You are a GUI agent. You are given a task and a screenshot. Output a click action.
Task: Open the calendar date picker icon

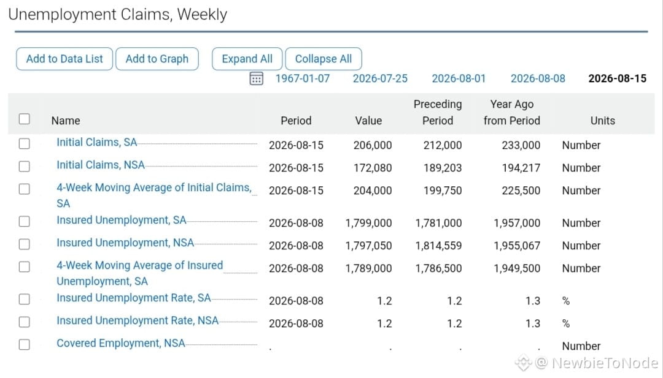[256, 78]
